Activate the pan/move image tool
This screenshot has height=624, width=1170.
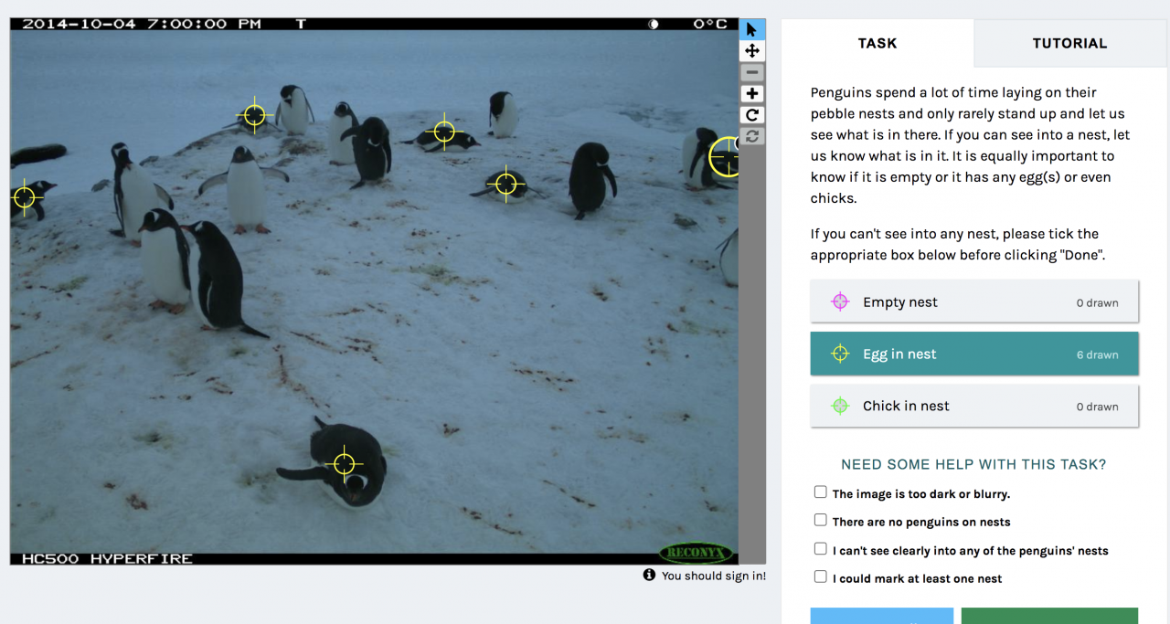(x=752, y=51)
